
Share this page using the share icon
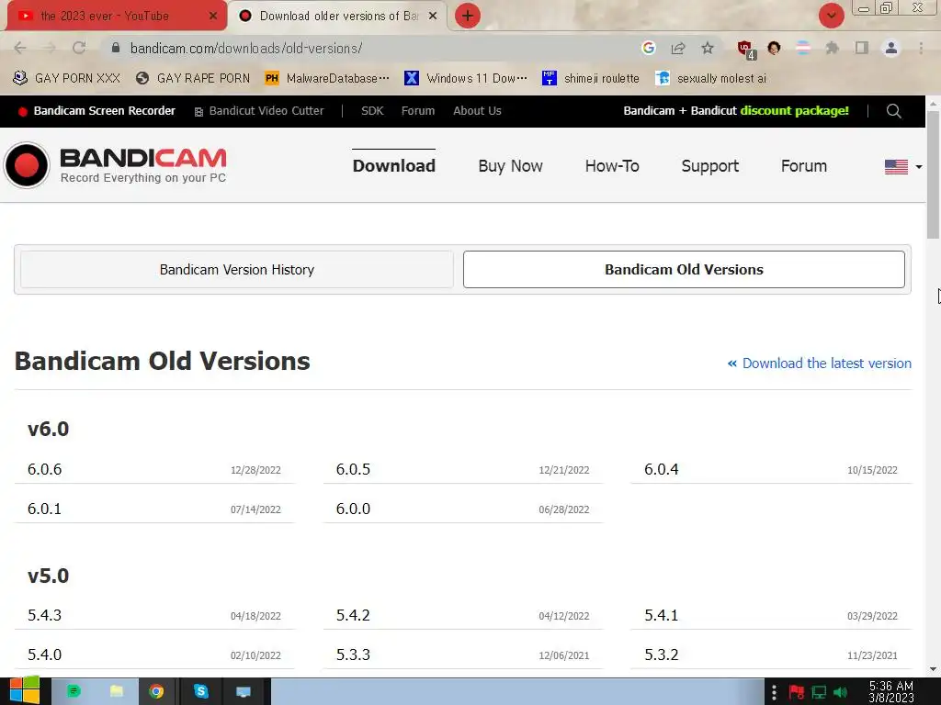(678, 48)
